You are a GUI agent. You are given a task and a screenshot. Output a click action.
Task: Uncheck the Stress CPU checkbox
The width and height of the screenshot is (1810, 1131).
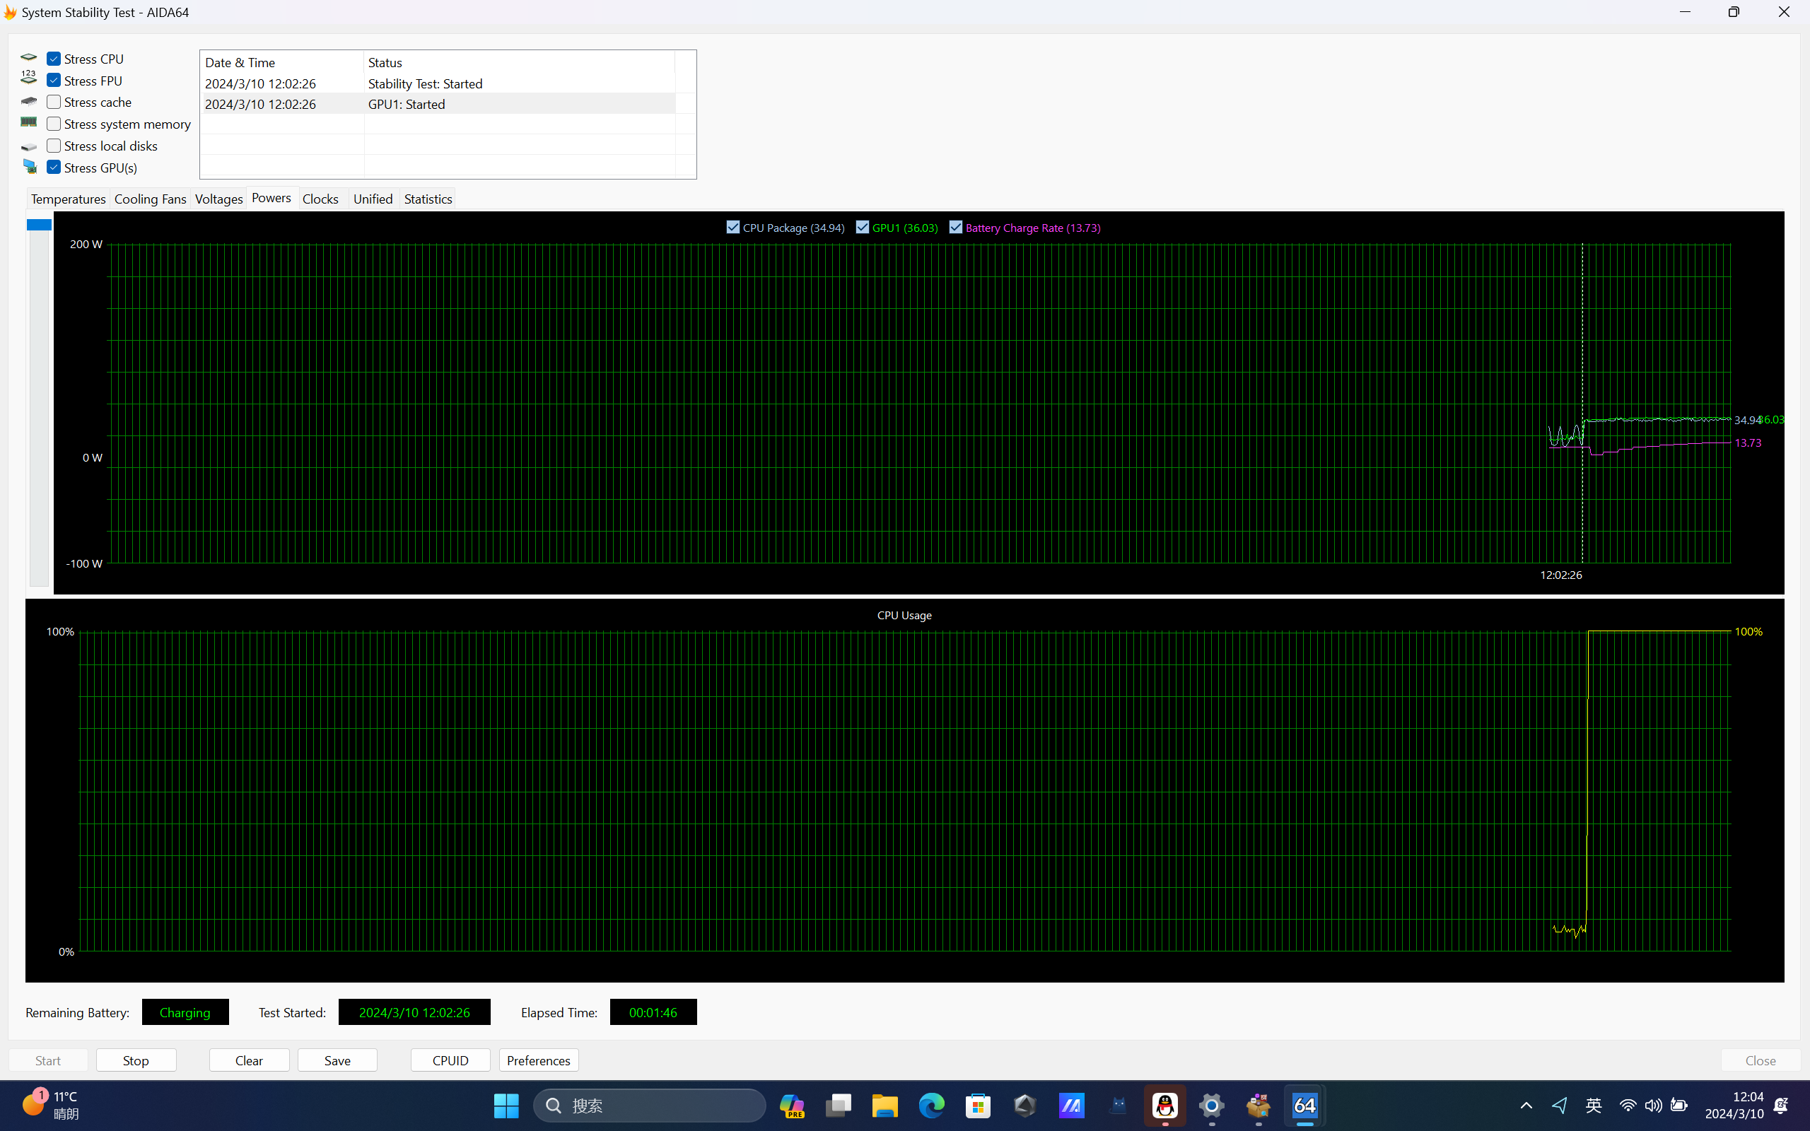click(x=54, y=59)
